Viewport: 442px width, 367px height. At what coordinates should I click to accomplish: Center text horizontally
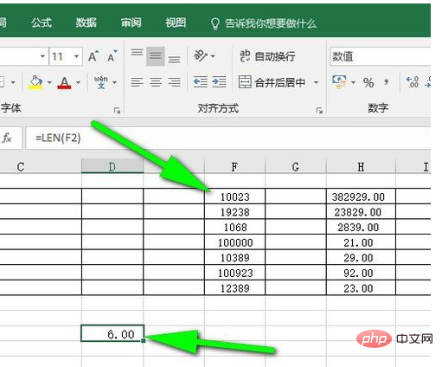point(156,82)
